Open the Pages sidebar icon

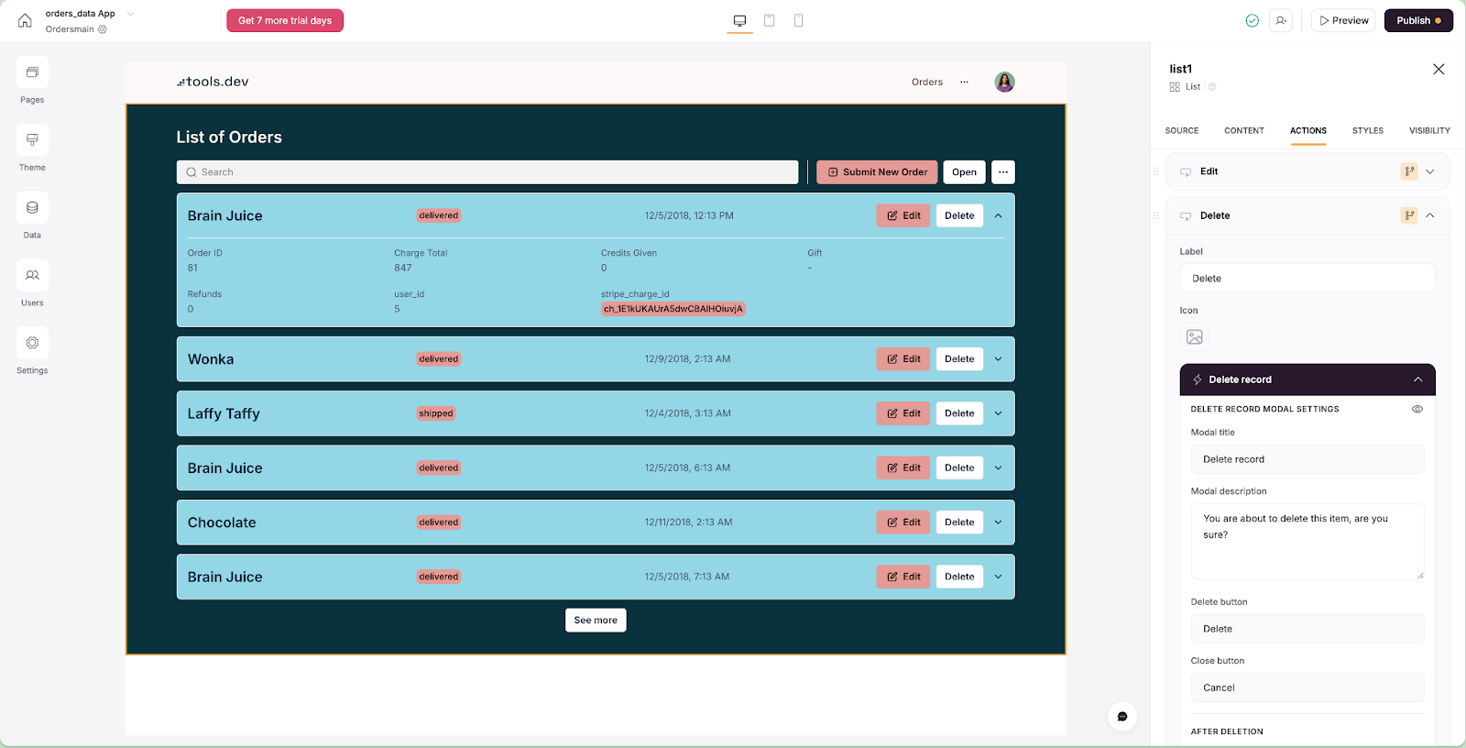point(32,72)
